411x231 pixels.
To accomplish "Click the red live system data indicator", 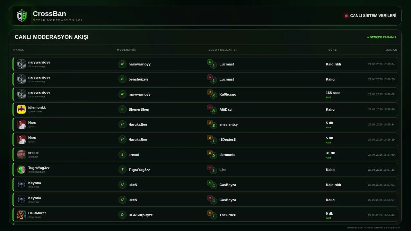I will tap(346, 16).
